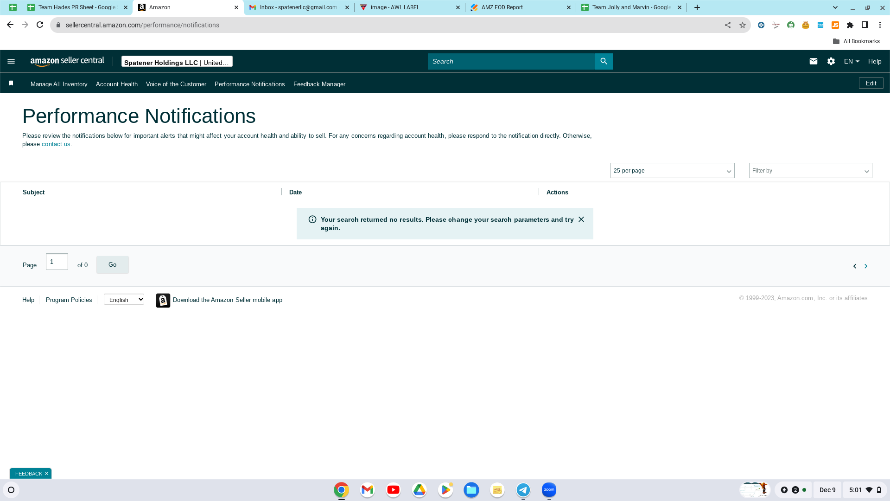Open the browser extensions puzzle icon
Image resolution: width=890 pixels, height=501 pixels.
[x=850, y=25]
